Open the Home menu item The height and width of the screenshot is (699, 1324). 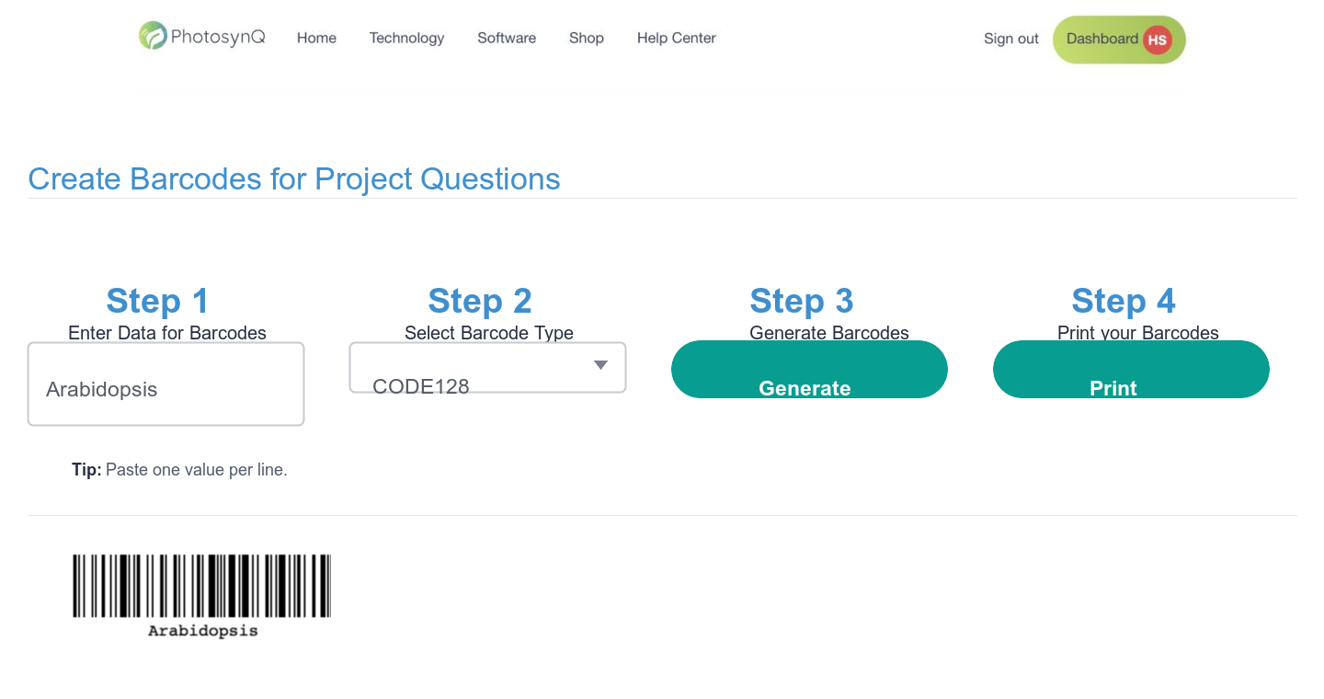click(316, 38)
